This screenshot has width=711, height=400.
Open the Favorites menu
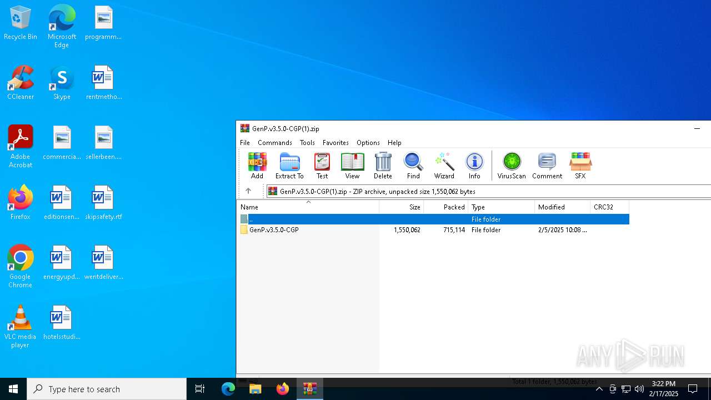(336, 143)
